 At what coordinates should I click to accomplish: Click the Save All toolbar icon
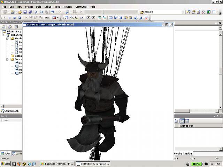30,12
